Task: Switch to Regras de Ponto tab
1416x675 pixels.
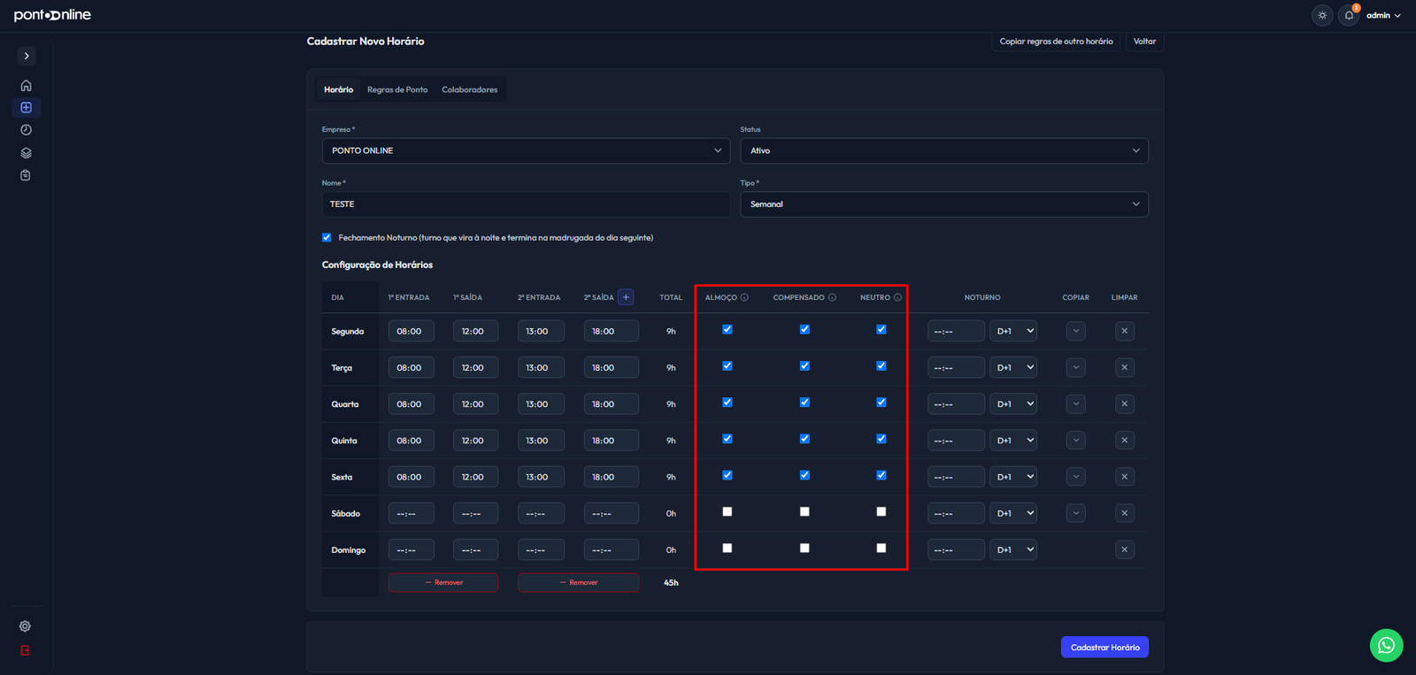Action: coord(397,89)
